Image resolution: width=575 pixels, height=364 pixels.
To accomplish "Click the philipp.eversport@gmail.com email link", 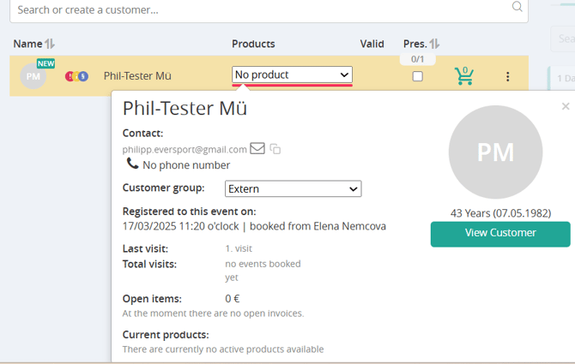I will click(x=185, y=149).
